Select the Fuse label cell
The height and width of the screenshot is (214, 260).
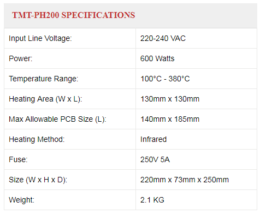(70, 159)
